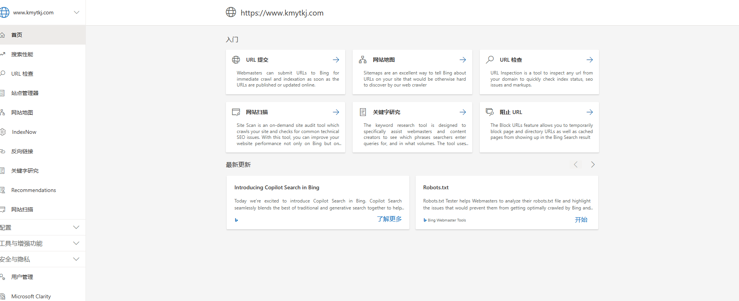Click the arrow on the 阻止 URL card
Viewport: 739px width, 301px height.
pos(590,112)
